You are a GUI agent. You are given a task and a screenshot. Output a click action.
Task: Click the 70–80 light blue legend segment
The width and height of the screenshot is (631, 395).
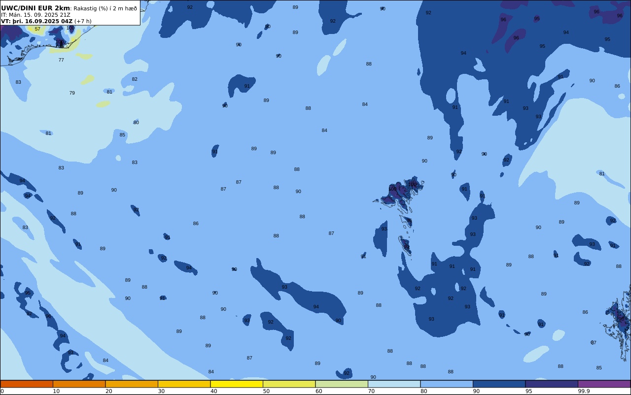pyautogui.click(x=394, y=384)
